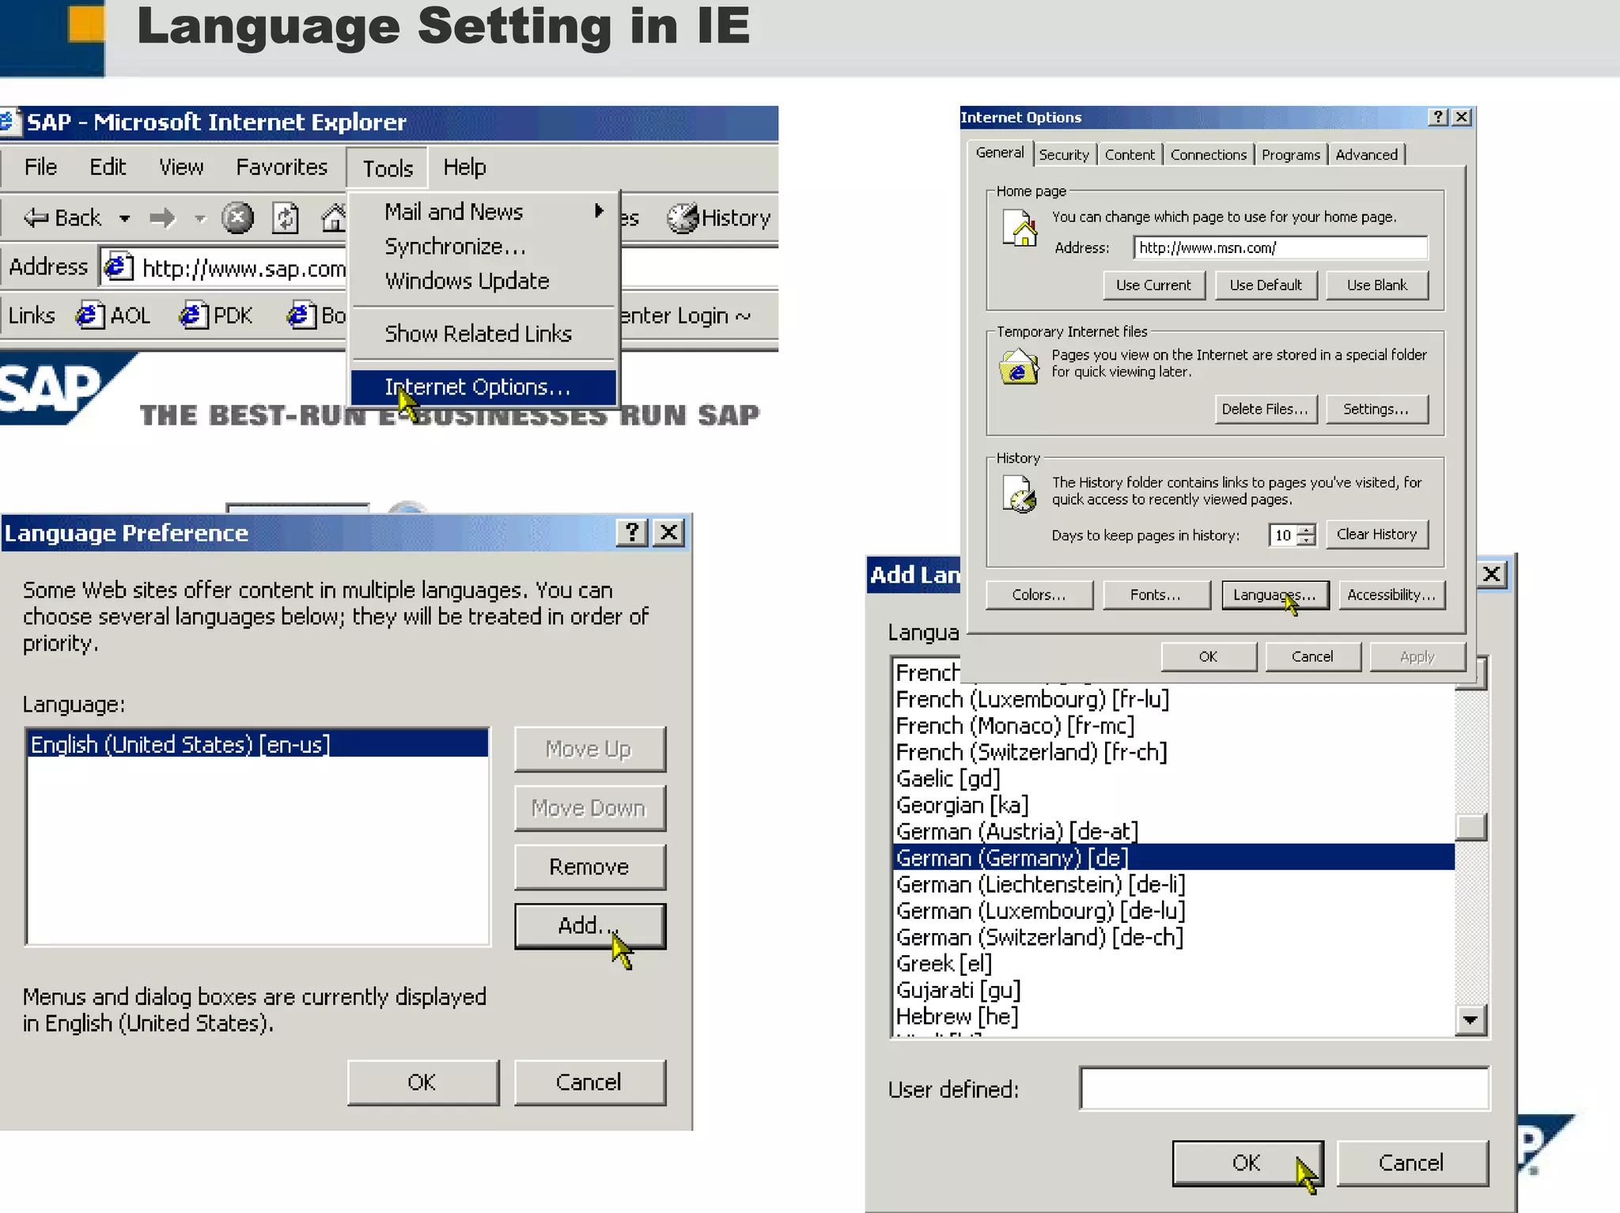Screen dimensions: 1620x1213
Task: Open the Edit menu
Action: click(x=108, y=167)
